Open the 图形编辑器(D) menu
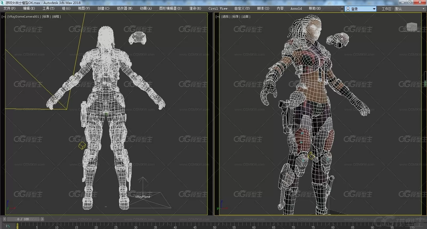The width and height of the screenshot is (427, 229). coord(171,9)
